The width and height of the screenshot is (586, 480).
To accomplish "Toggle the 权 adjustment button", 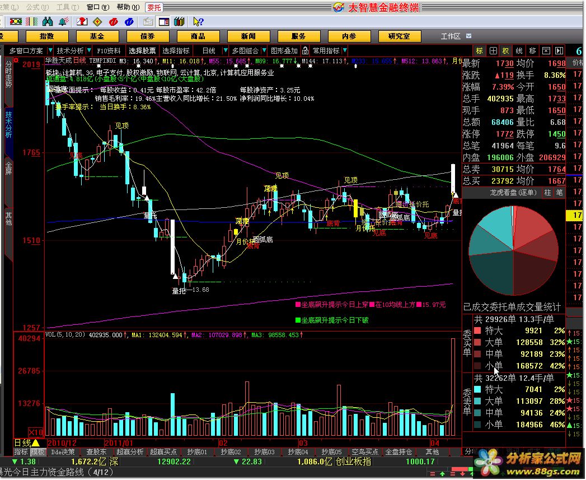I will pyautogui.click(x=505, y=50).
